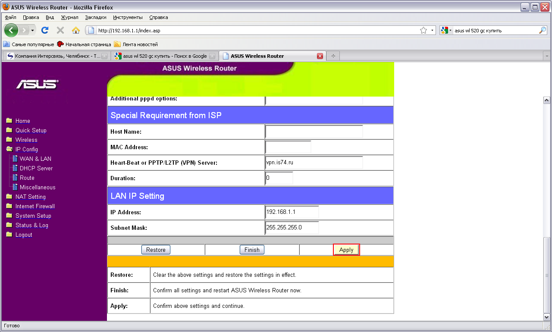Screen dimensions: 552x332
Task: Click the Miscellaneous page icon
Action: pyautogui.click(x=15, y=187)
